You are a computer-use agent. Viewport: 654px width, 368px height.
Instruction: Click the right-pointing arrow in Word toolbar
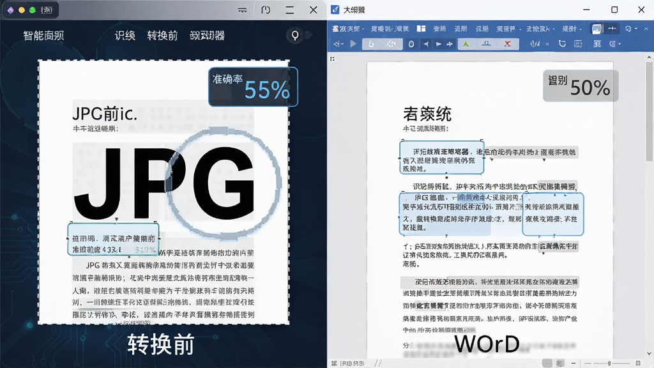tap(438, 44)
